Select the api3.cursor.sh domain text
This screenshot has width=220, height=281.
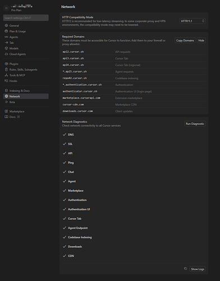tap(73, 58)
